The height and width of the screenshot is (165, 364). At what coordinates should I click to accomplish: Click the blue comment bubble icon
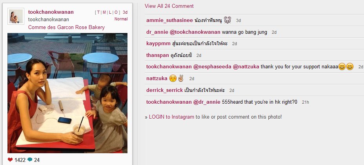[x=30, y=159]
